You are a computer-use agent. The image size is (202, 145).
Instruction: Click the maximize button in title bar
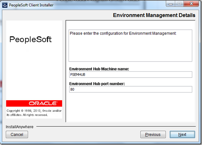179,4
